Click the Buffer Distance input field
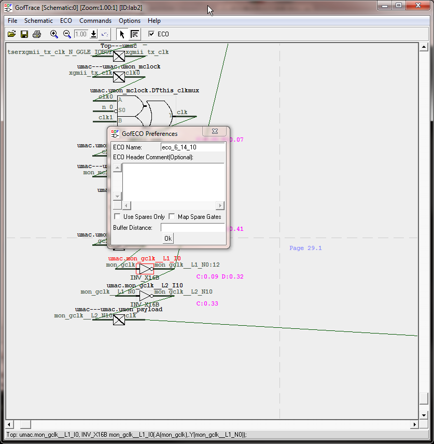 pyautogui.click(x=192, y=228)
